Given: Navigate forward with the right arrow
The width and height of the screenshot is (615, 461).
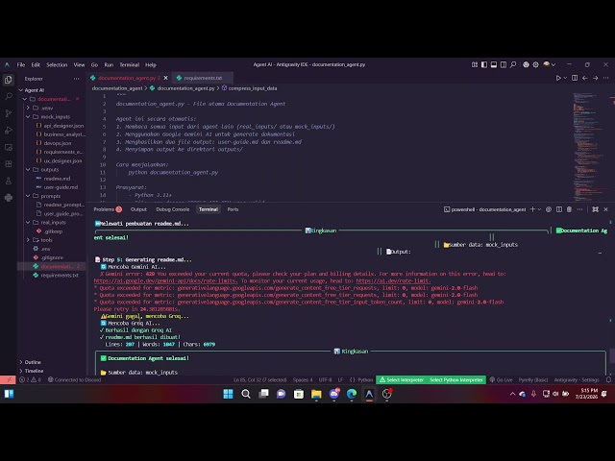Looking at the screenshot, I should coord(596,78).
